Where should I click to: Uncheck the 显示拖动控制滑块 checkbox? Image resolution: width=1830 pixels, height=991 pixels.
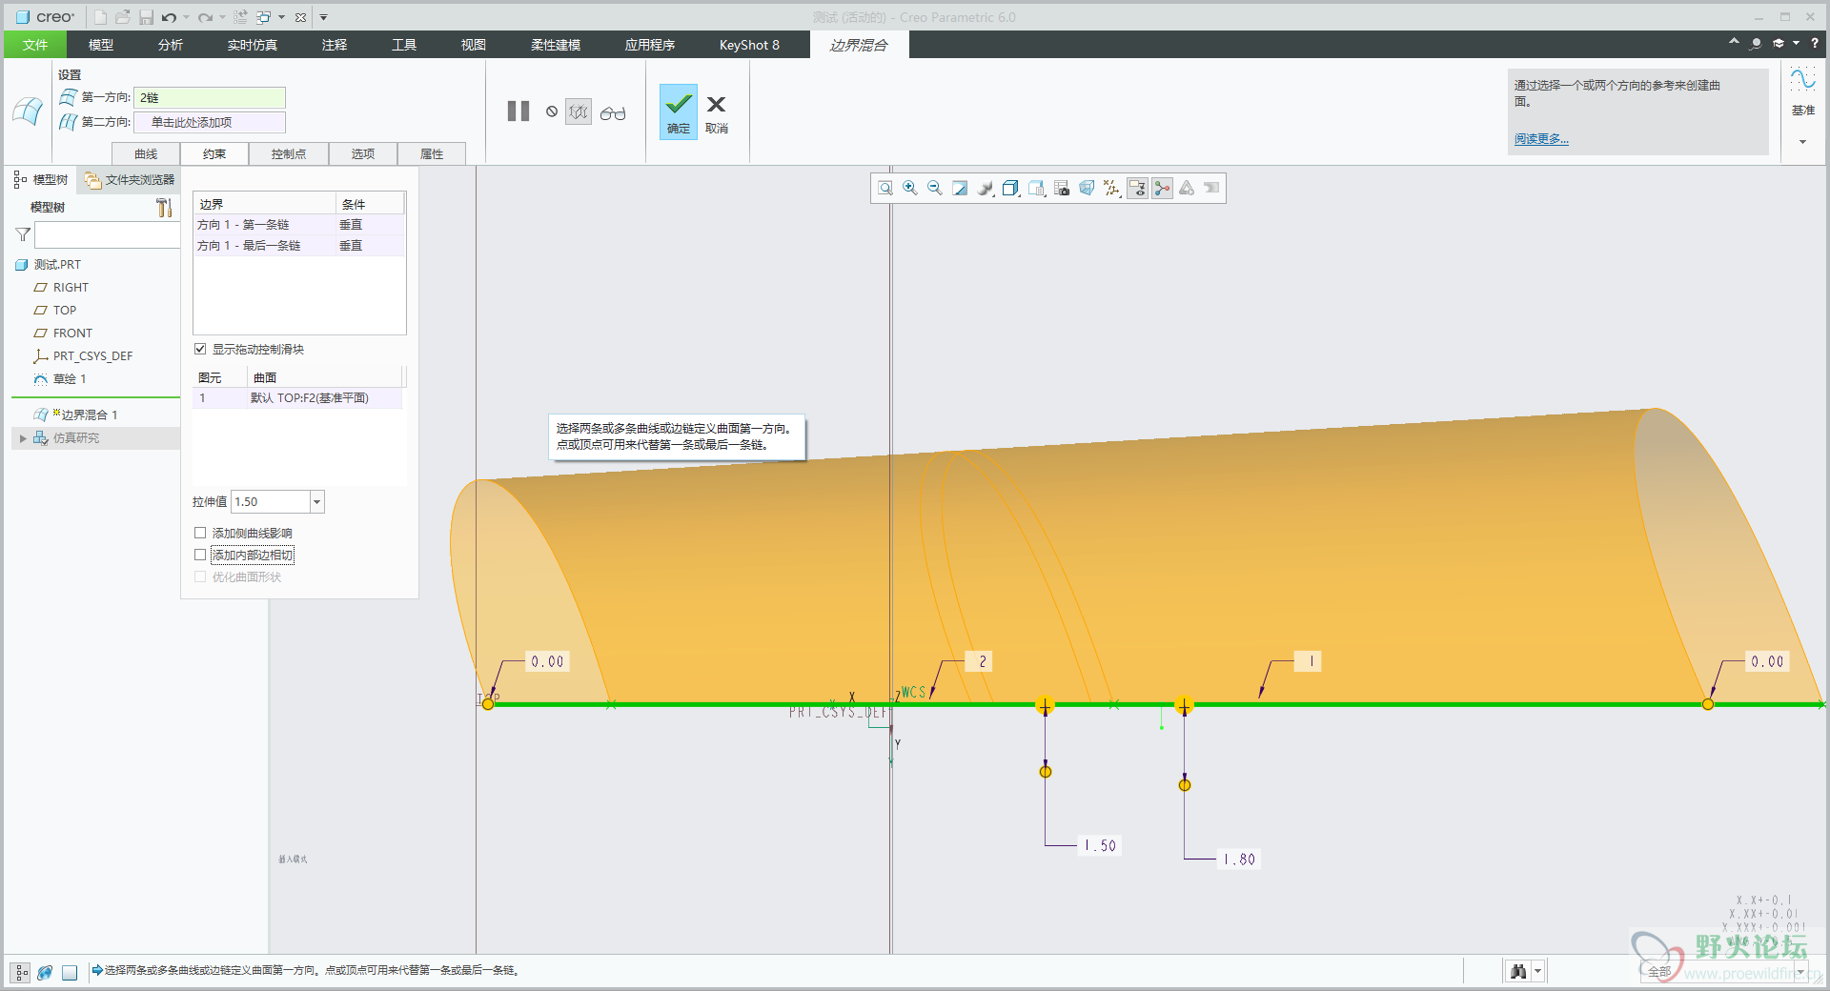coord(200,349)
